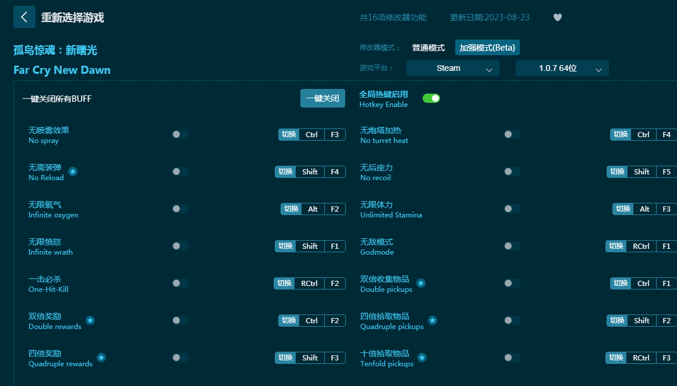The height and width of the screenshot is (386, 677).
Task: Enable Godmode toggle
Action: click(512, 246)
